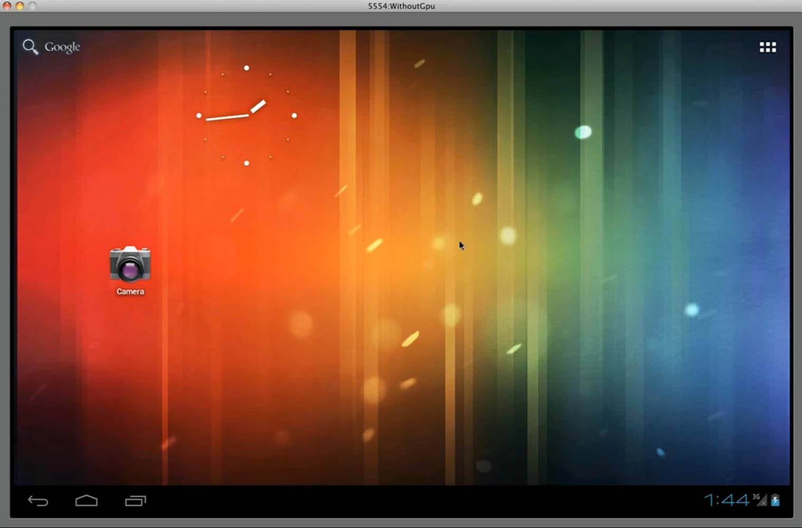Viewport: 802px width, 528px height.
Task: Close the 5554:WithoutGpu emulator window
Action: pos(7,6)
